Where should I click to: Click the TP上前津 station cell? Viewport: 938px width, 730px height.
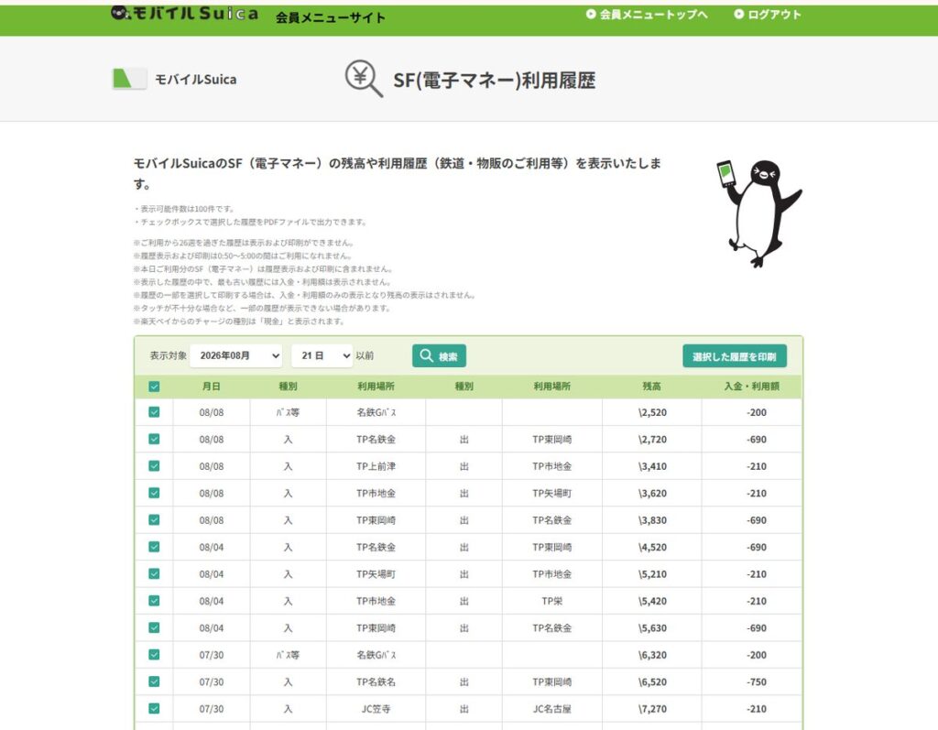pos(376,466)
